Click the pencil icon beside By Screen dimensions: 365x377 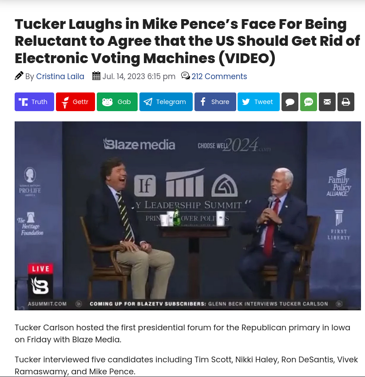(x=19, y=76)
